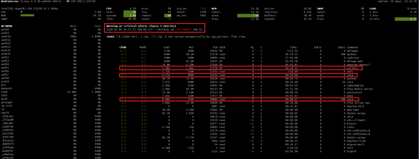The image size is (419, 159).
Task: Click the Command column header
Action: coord(352,48)
